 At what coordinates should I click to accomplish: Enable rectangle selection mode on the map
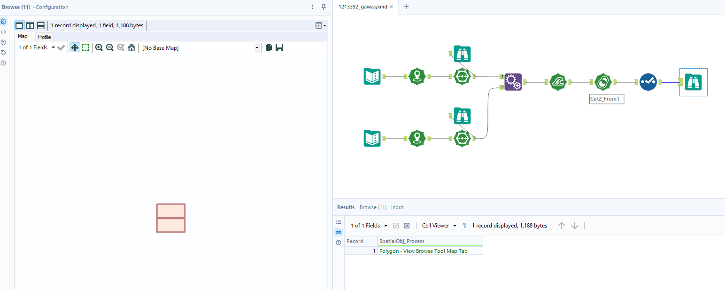85,47
